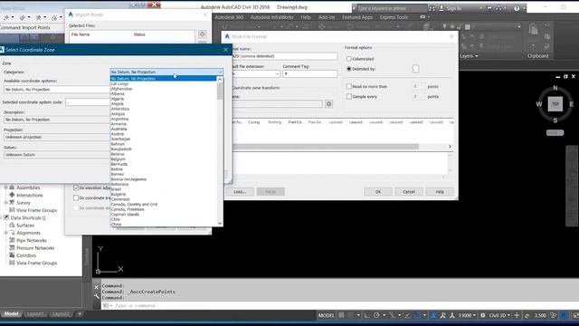Screen dimensions: 579x326
Task: Click the Survey tree icon
Action: [12, 203]
